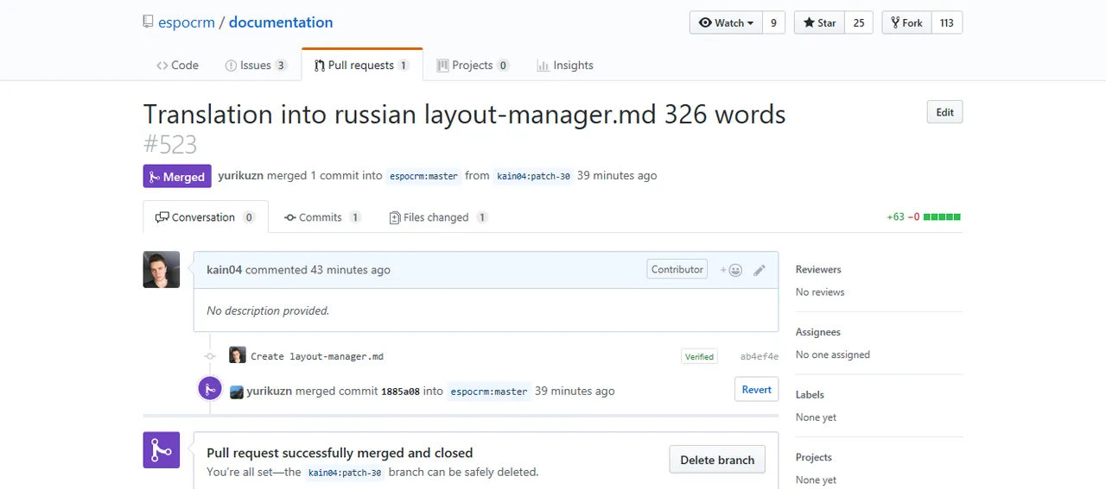Image resolution: width=1106 pixels, height=489 pixels.
Task: Open kain04 avatar thumbnail beside the comment
Action: point(162,270)
